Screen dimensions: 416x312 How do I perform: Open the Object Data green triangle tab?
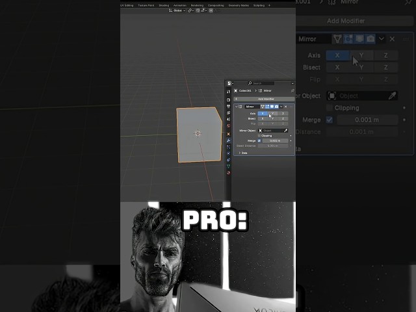click(x=228, y=166)
